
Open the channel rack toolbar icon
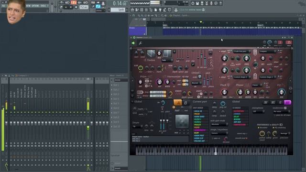pyautogui.click(x=142, y=10)
